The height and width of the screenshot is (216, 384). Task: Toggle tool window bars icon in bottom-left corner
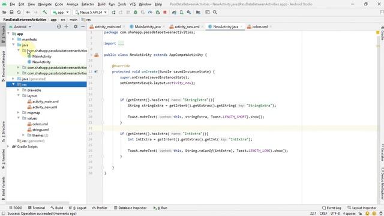pos(3,214)
